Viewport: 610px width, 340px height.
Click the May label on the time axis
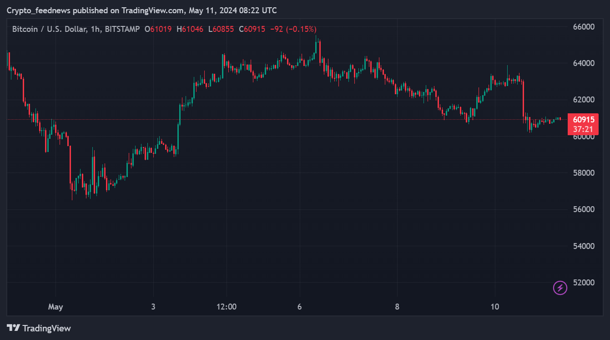pos(55,307)
